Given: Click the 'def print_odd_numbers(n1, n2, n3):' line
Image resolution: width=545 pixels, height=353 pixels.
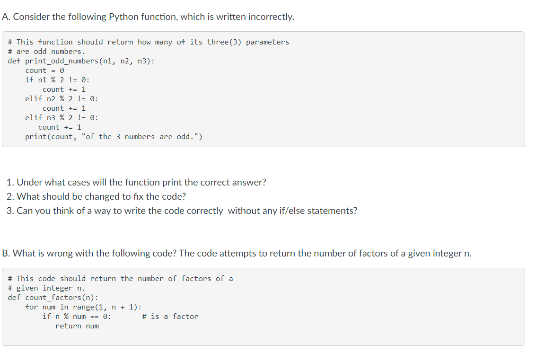Looking at the screenshot, I should (81, 61).
